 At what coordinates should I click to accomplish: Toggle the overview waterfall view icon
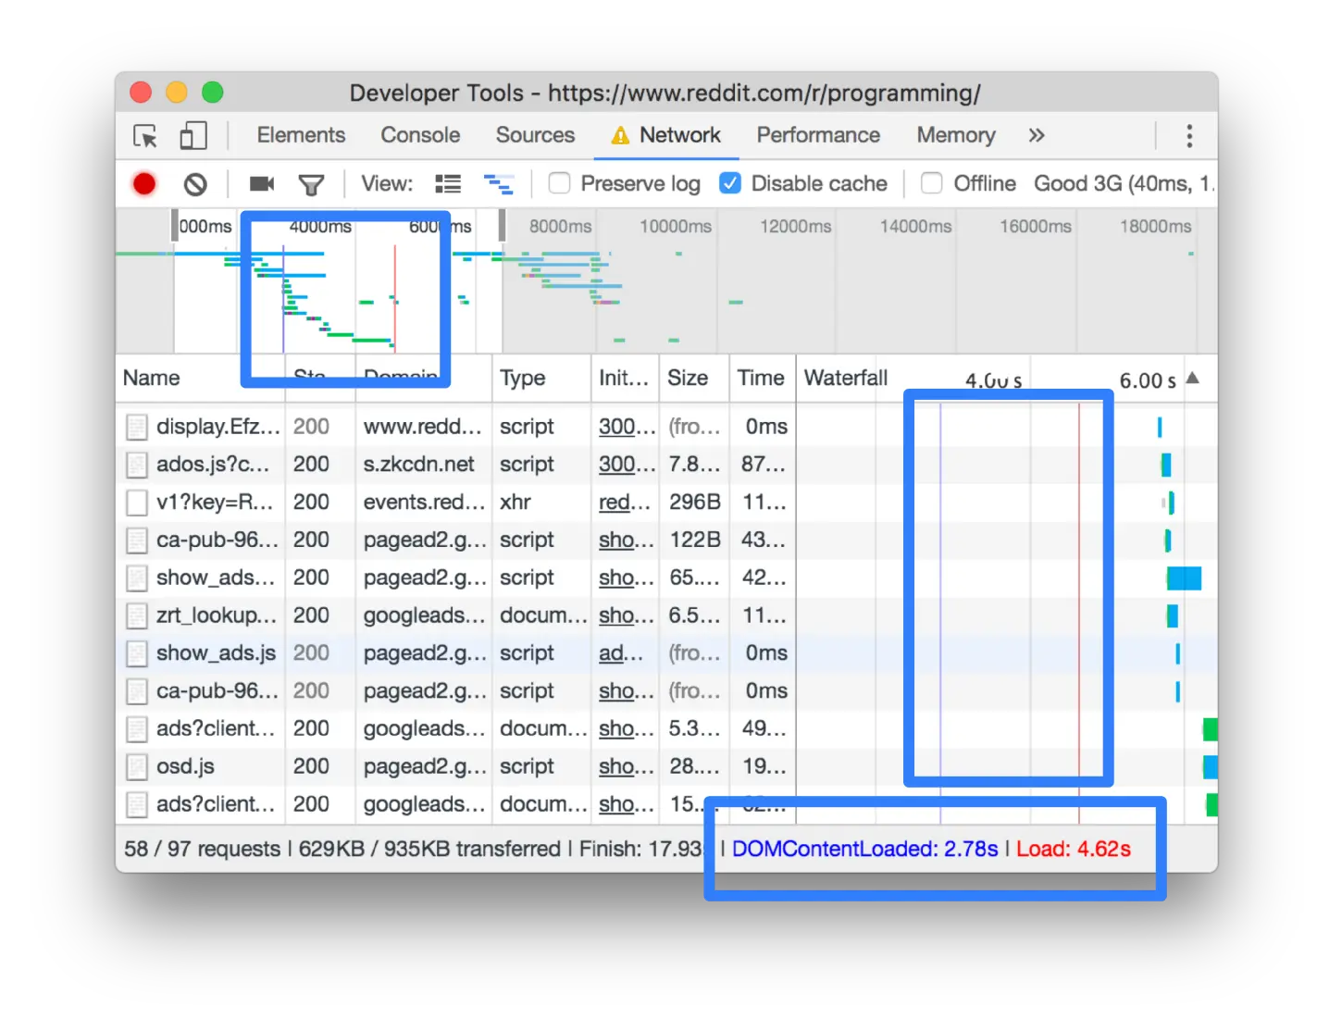(499, 184)
